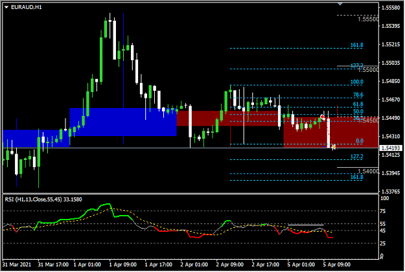Click the round level 1.55000 label
Image resolution: width=405 pixels, height=272 pixels.
[x=368, y=70]
